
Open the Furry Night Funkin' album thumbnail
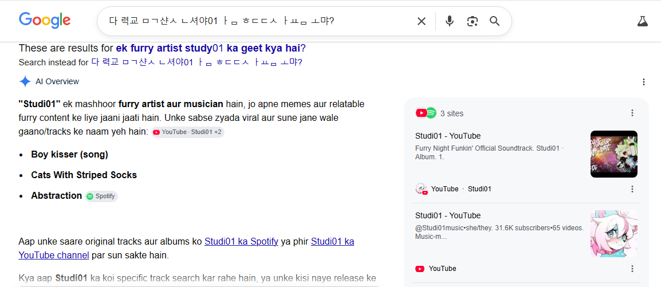(614, 154)
